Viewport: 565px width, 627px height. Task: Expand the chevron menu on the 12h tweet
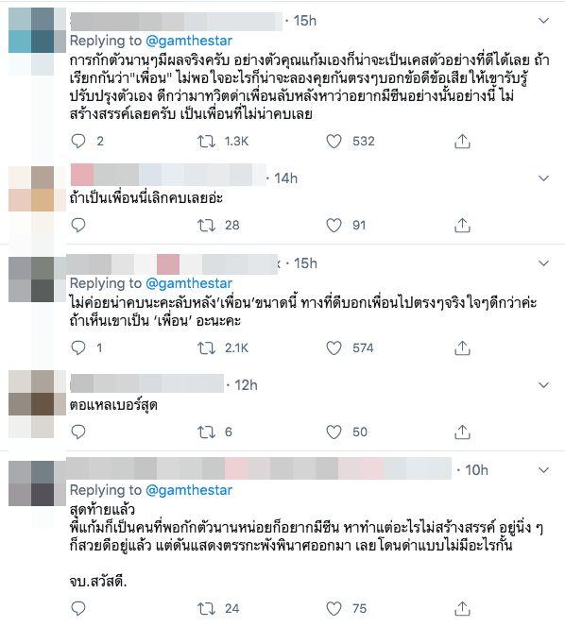[544, 385]
